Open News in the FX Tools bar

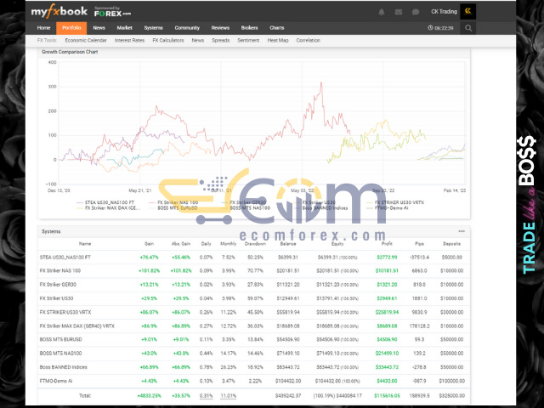(x=198, y=40)
